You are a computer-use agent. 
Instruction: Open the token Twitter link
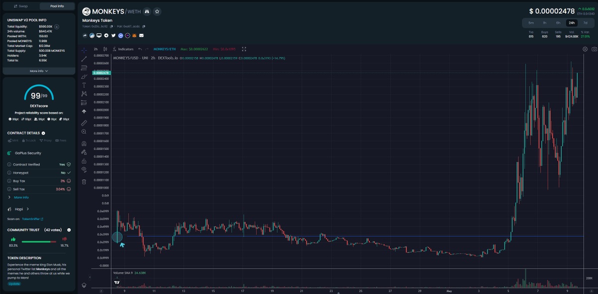point(114,35)
